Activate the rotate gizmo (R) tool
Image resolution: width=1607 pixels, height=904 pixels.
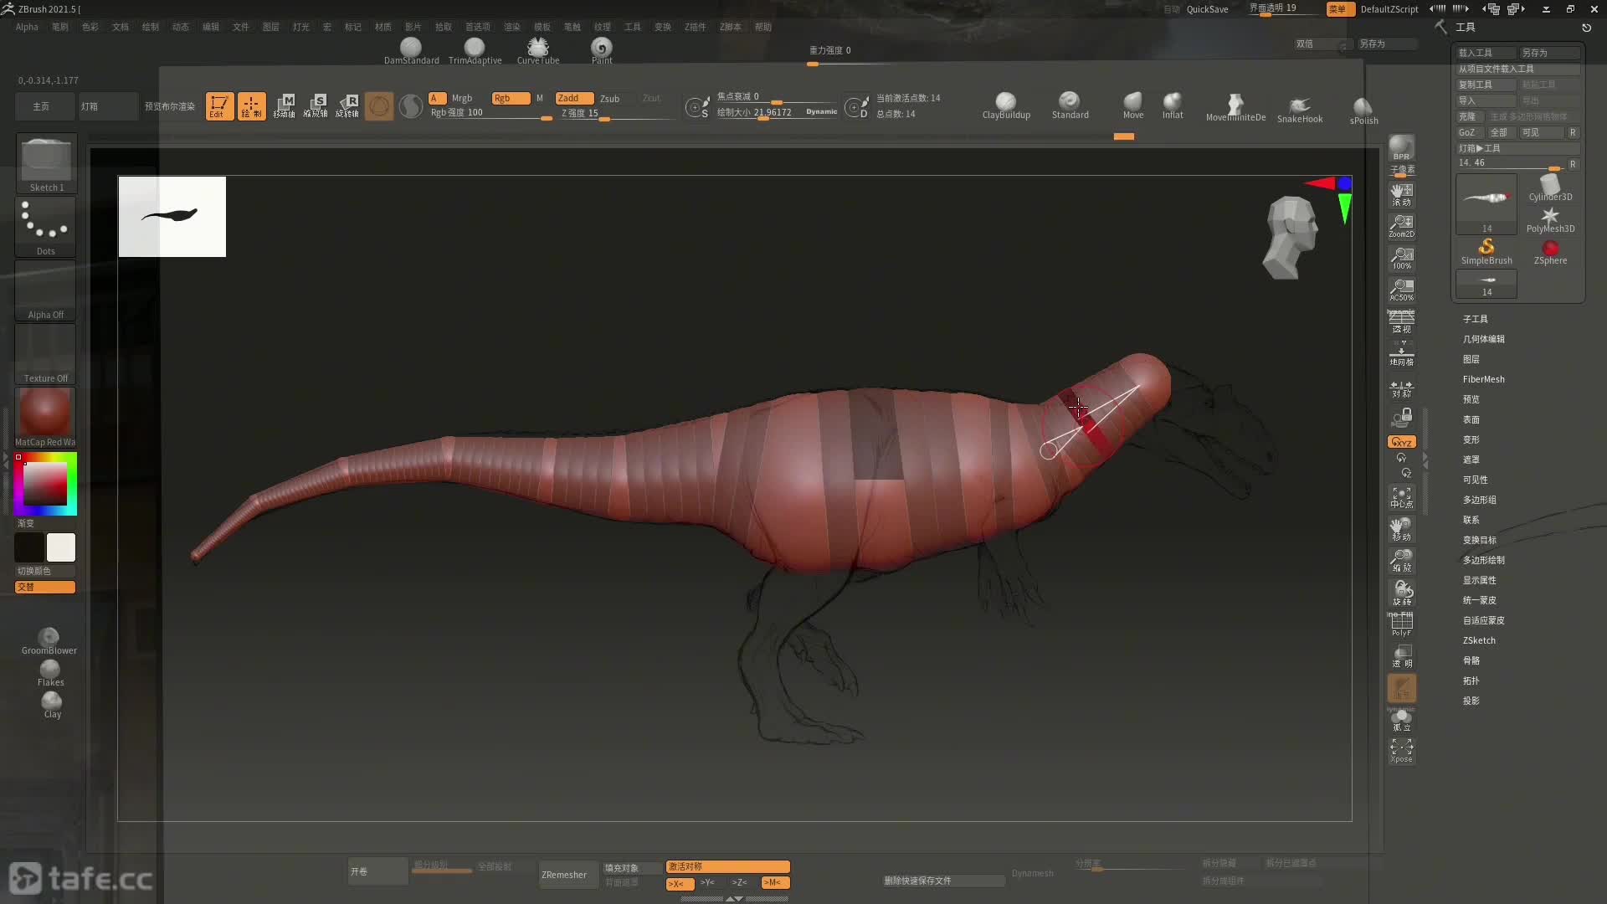click(347, 106)
